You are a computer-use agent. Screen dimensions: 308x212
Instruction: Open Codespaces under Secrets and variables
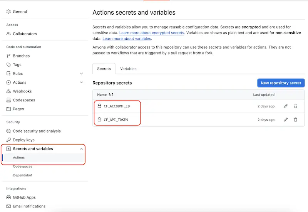pyautogui.click(x=23, y=167)
